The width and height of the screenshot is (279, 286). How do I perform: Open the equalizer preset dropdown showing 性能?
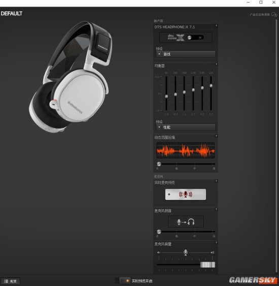click(x=186, y=127)
